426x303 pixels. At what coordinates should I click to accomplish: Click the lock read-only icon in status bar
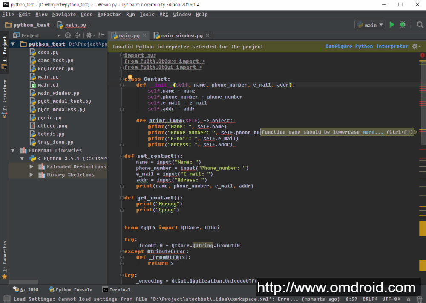[408, 299]
